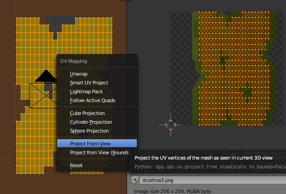Screen dimensions: 286x194
Task: Select Lightmap Pack entry
Action: coord(97,91)
